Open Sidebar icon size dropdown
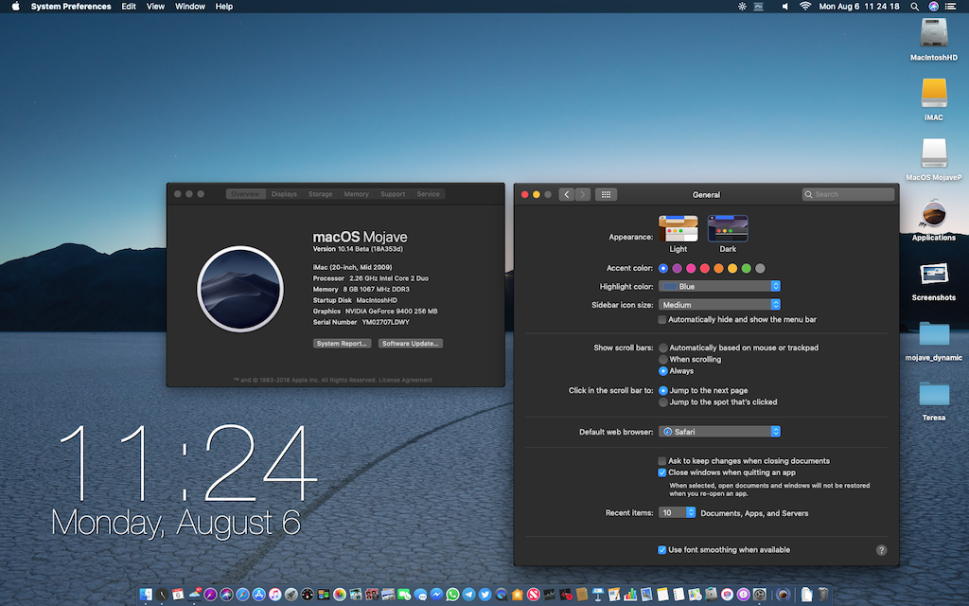The height and width of the screenshot is (606, 969). 719,305
